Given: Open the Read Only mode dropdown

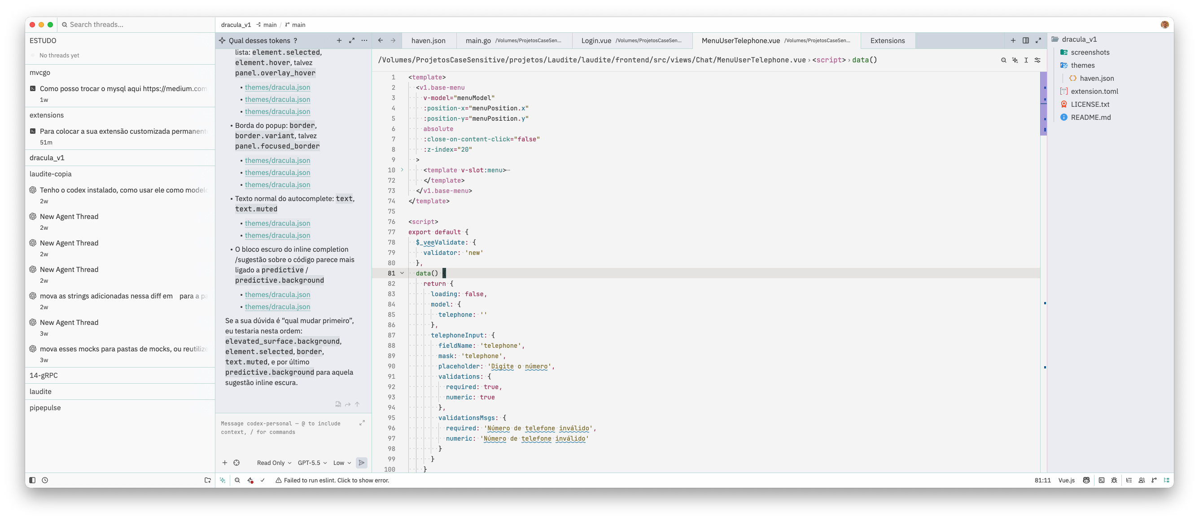Looking at the screenshot, I should pos(274,463).
